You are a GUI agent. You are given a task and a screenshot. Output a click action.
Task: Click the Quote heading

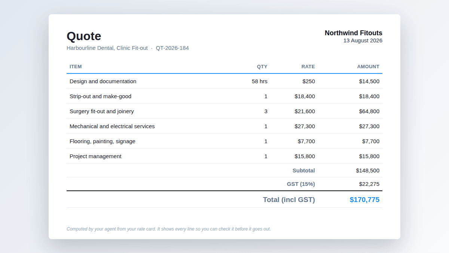tap(84, 36)
